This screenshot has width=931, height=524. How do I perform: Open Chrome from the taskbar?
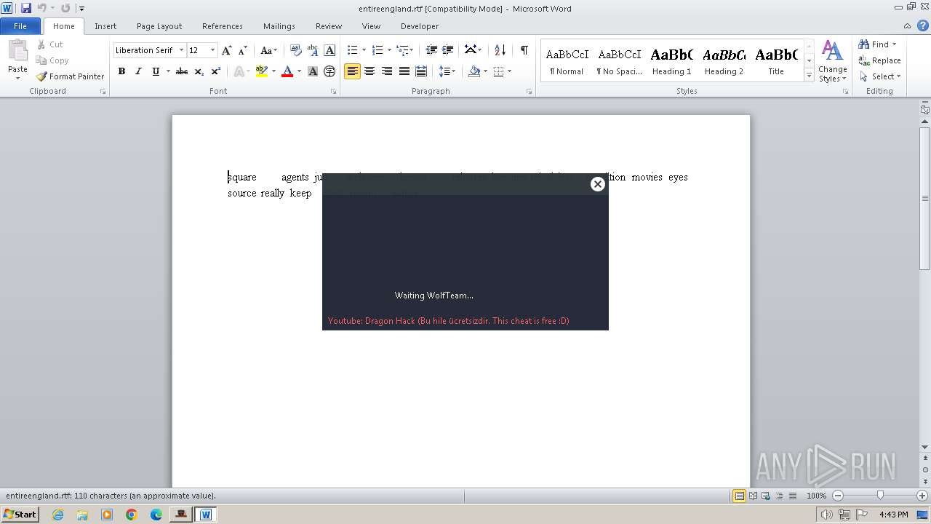(132, 515)
